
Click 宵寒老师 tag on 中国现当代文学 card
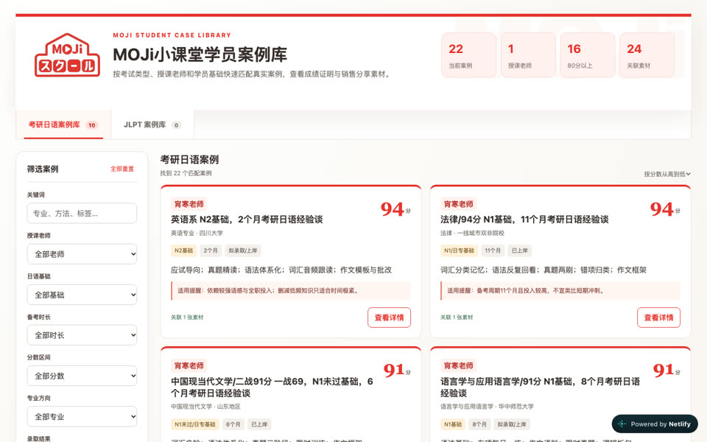(x=189, y=366)
